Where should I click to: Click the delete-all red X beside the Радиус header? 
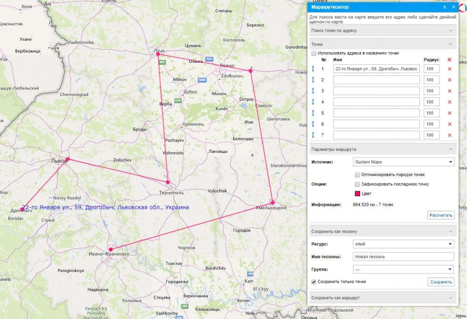(x=449, y=60)
